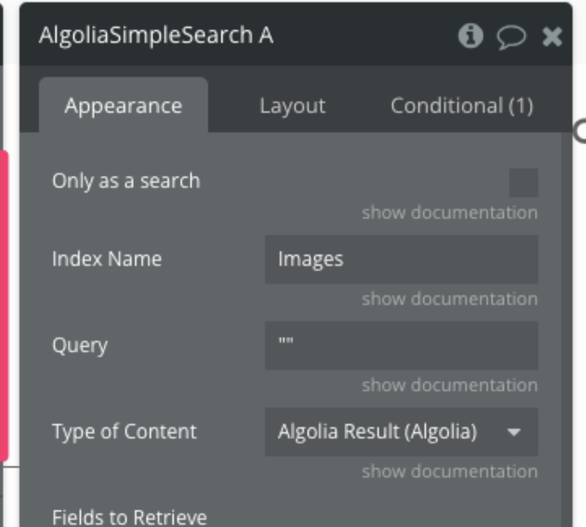This screenshot has width=586, height=527.
Task: Show documentation for Index Name field
Action: (449, 299)
